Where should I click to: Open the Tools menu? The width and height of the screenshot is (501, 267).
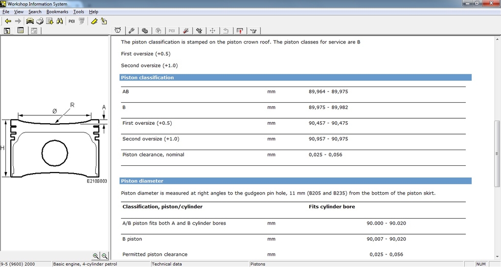(x=78, y=12)
